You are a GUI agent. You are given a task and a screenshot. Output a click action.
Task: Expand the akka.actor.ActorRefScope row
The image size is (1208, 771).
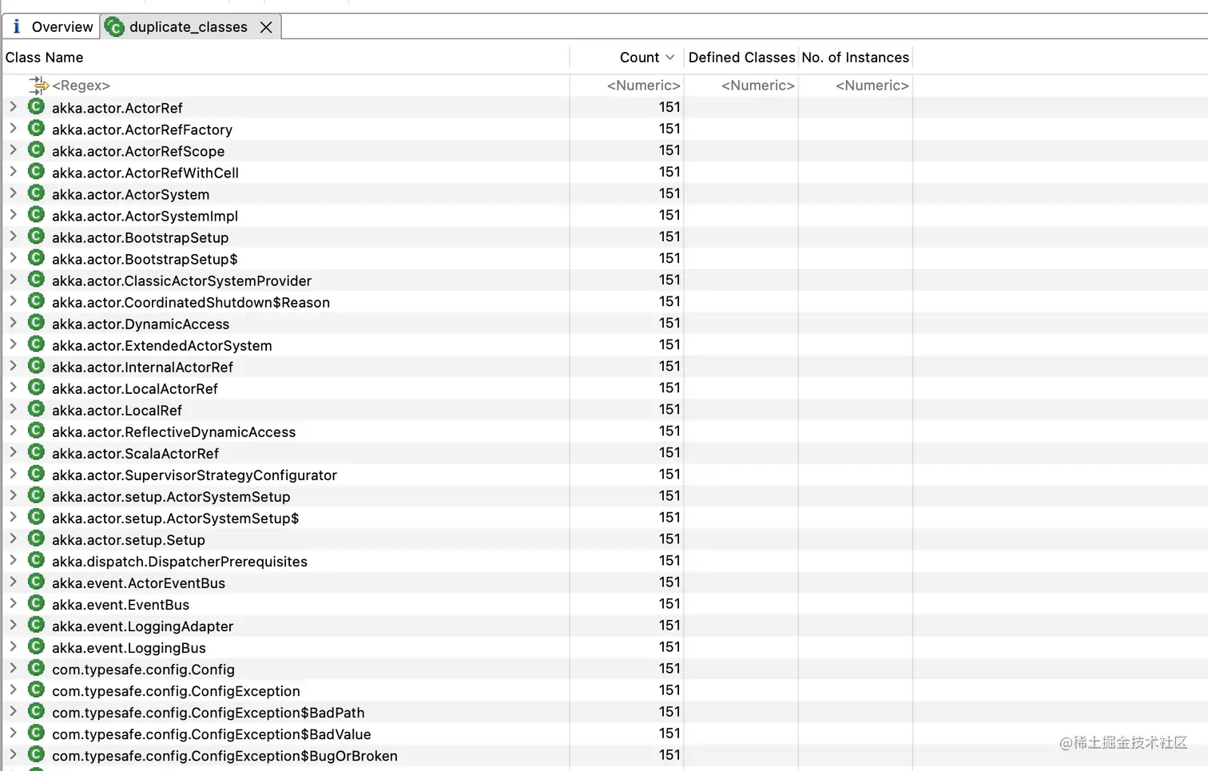click(13, 149)
